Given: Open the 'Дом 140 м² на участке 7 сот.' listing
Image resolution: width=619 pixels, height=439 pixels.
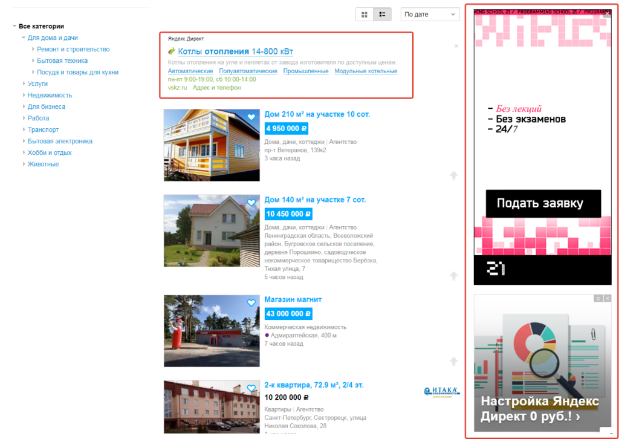Looking at the screenshot, I should pos(315,200).
